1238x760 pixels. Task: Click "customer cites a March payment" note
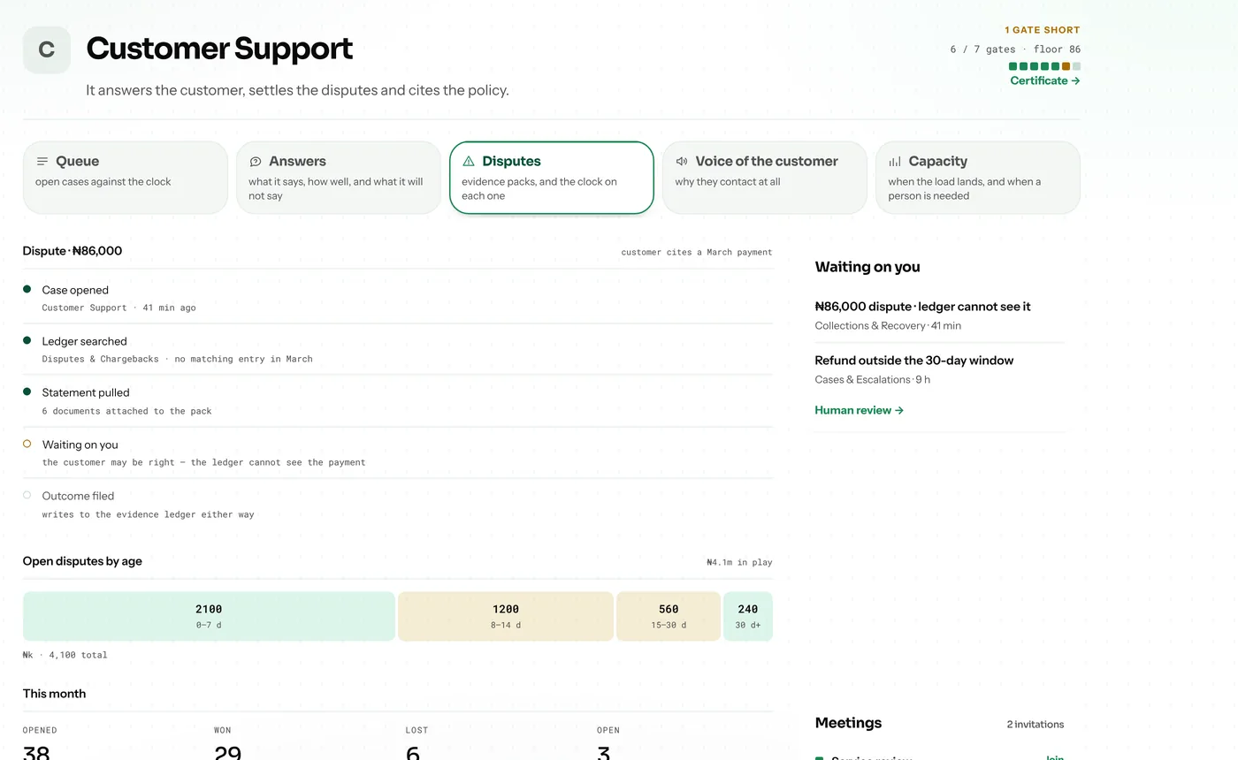(697, 253)
